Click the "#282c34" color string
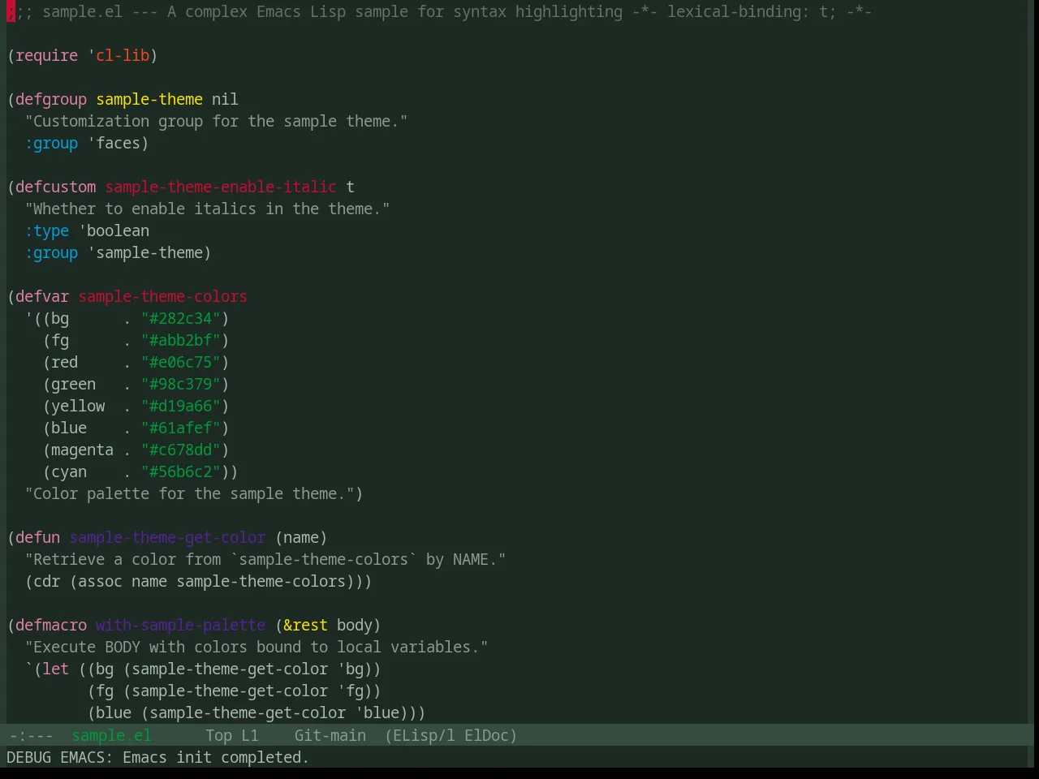The width and height of the screenshot is (1039, 779). (x=181, y=318)
